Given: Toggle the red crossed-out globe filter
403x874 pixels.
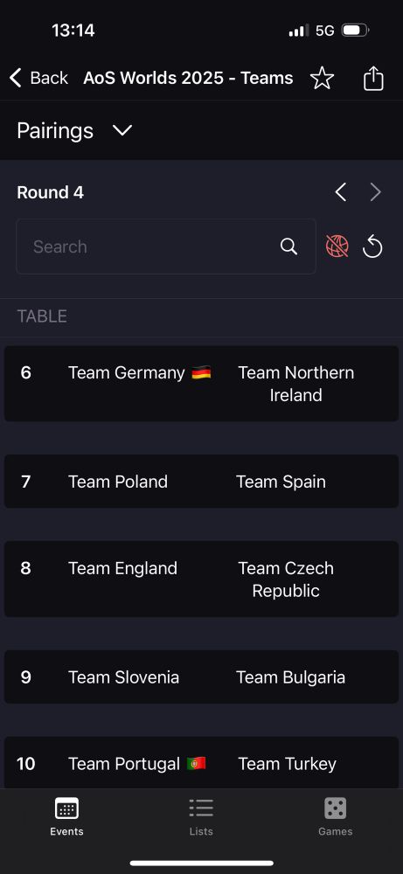Looking at the screenshot, I should [x=337, y=246].
